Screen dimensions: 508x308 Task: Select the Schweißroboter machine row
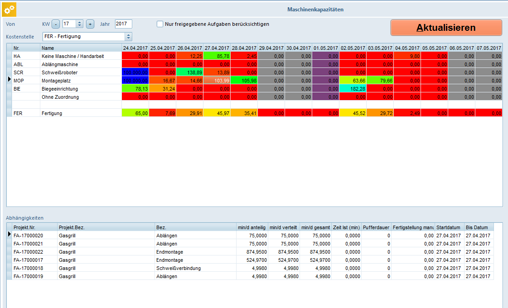point(59,72)
